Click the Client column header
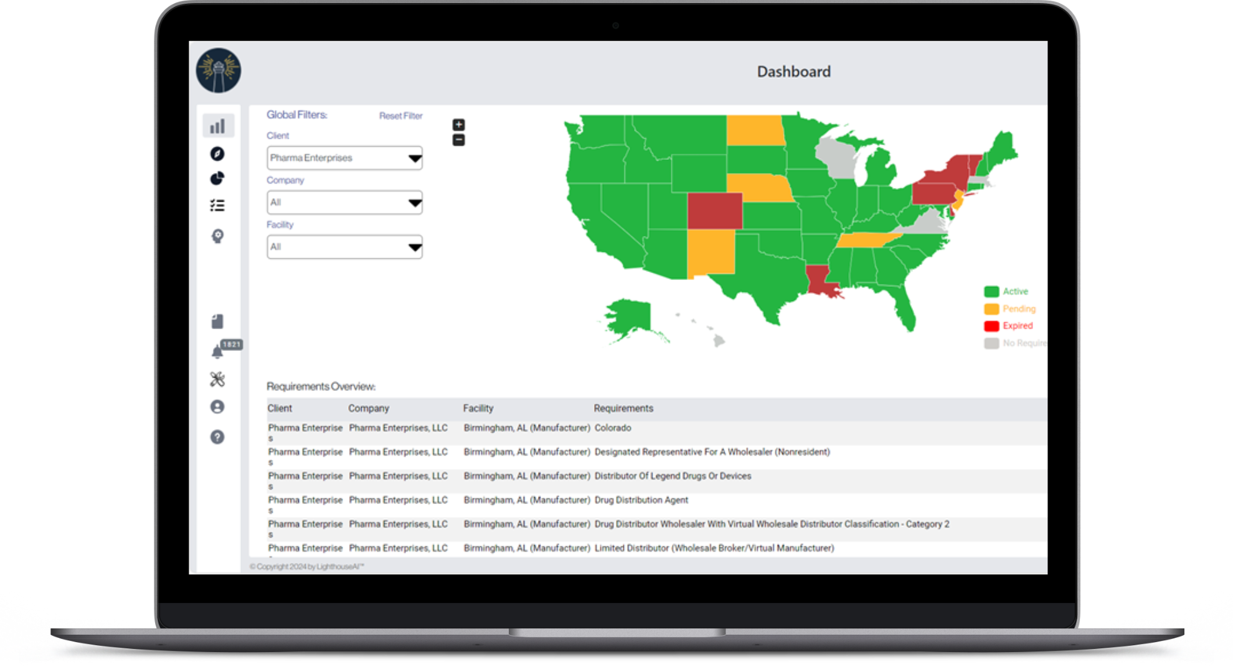 pos(280,408)
